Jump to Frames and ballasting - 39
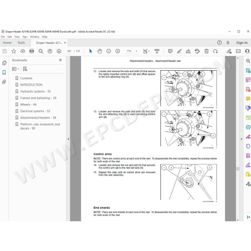Screen dimensions: 251x251 coord(38,98)
